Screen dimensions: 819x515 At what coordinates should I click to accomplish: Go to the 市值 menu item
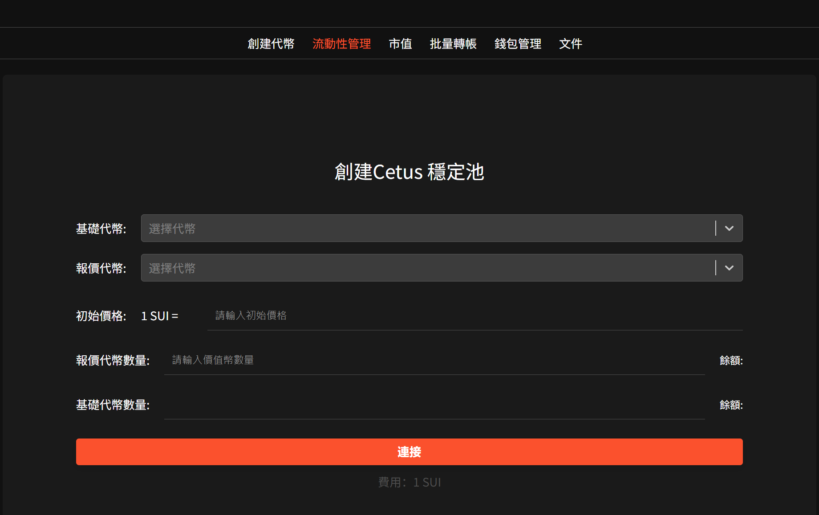pyautogui.click(x=400, y=44)
